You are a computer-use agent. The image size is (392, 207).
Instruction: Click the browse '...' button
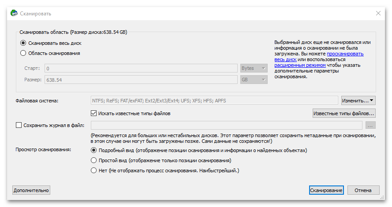[x=370, y=125]
